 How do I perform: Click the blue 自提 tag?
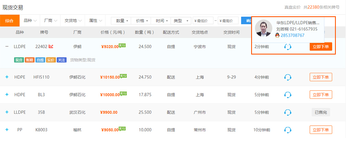tap(40, 60)
